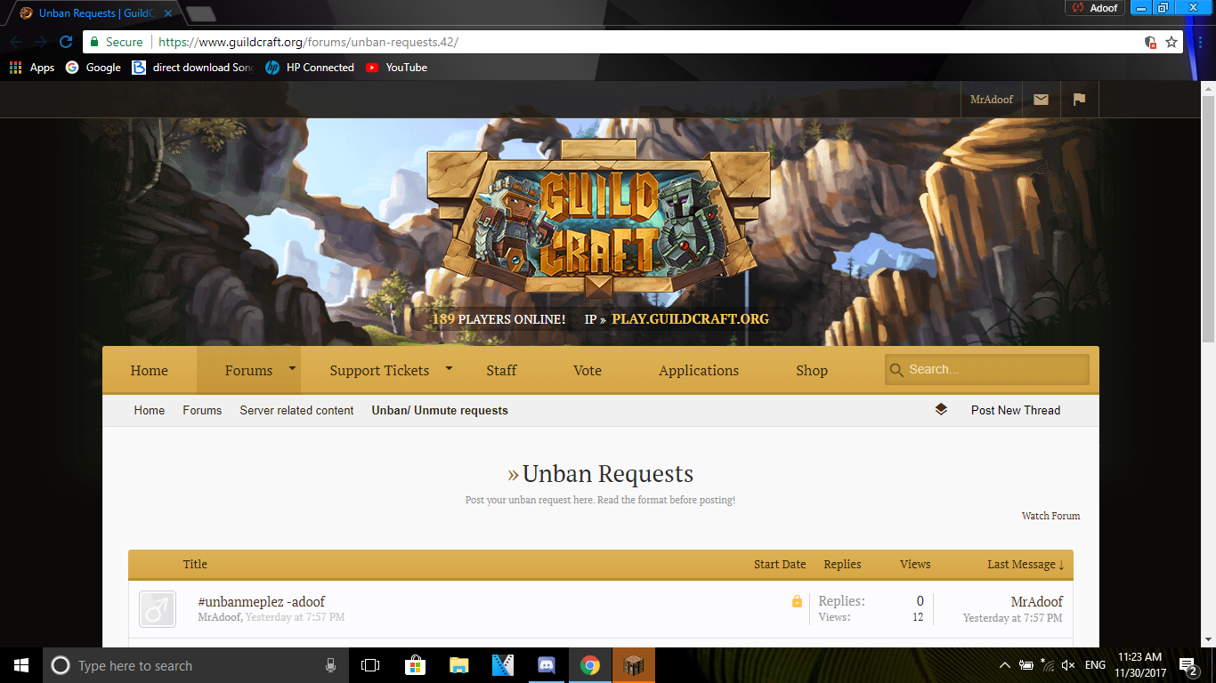The width and height of the screenshot is (1216, 683).
Task: Open File Explorer from the taskbar
Action: 458,665
